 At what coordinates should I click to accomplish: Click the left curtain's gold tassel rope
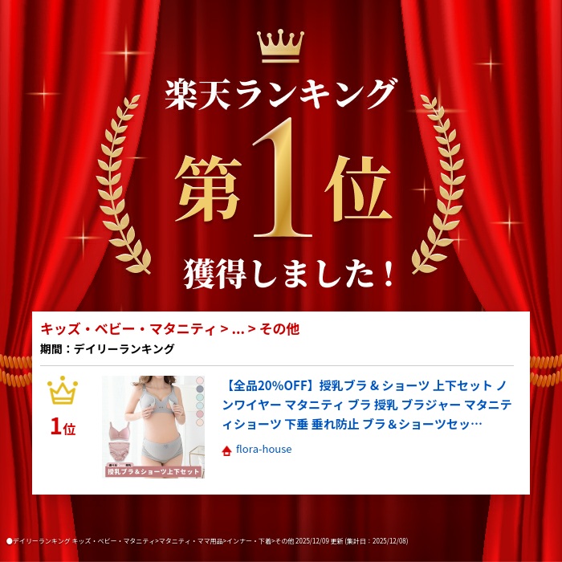(x=16, y=370)
